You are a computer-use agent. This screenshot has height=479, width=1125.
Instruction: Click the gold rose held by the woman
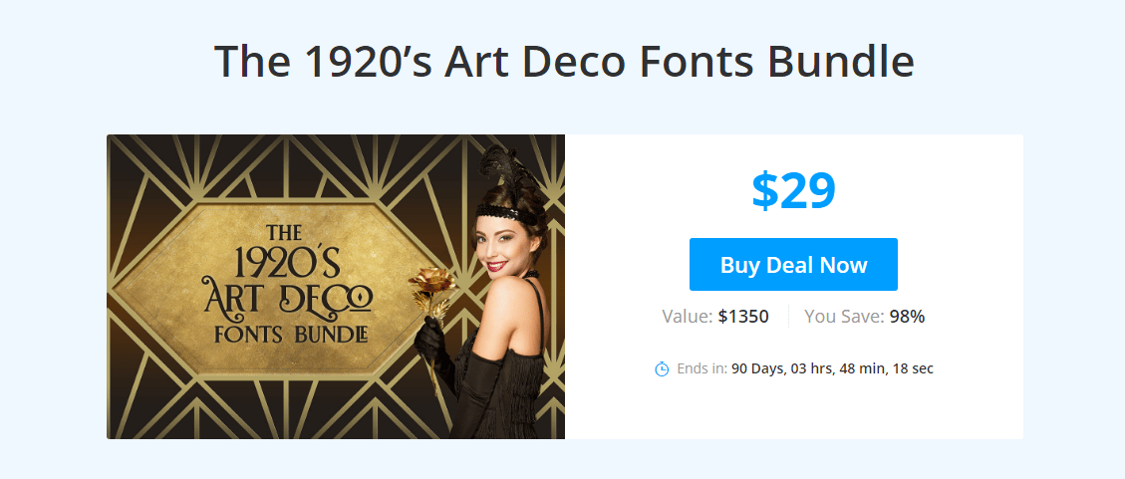pyautogui.click(x=429, y=285)
